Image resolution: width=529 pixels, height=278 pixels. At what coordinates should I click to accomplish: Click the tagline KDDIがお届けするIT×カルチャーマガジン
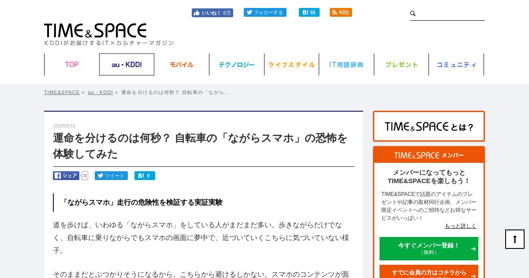109,43
